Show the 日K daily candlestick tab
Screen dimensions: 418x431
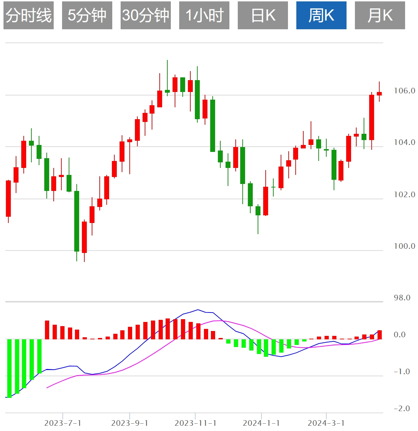[263, 15]
